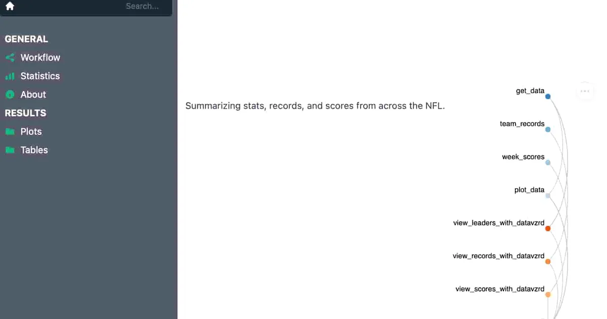Click the Plots folder icon
Viewport: 607px width, 319px height.
10,132
